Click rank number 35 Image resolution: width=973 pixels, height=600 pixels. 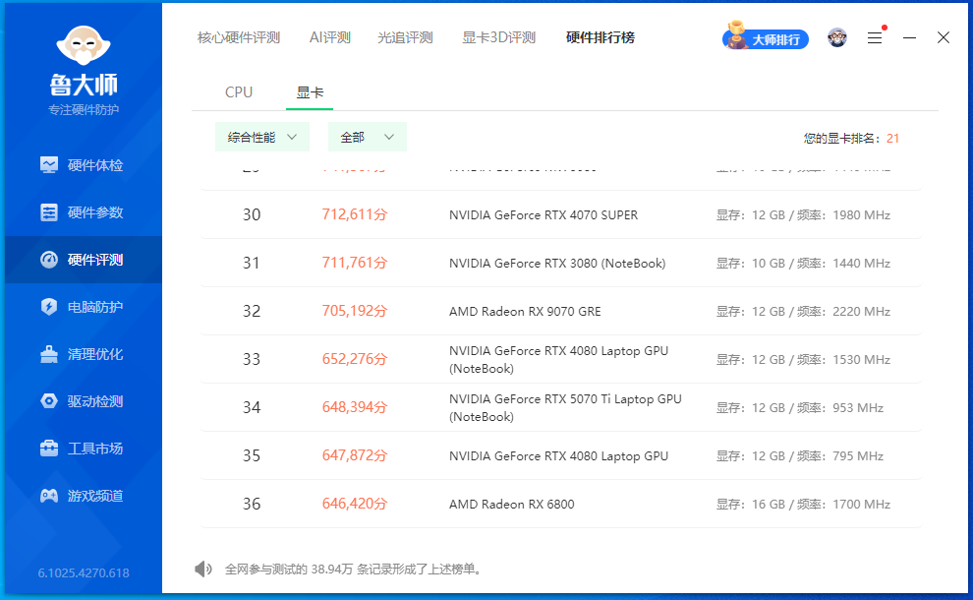click(252, 455)
